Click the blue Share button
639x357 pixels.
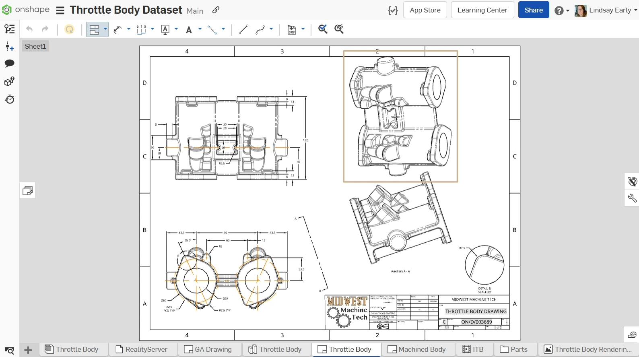(x=533, y=10)
